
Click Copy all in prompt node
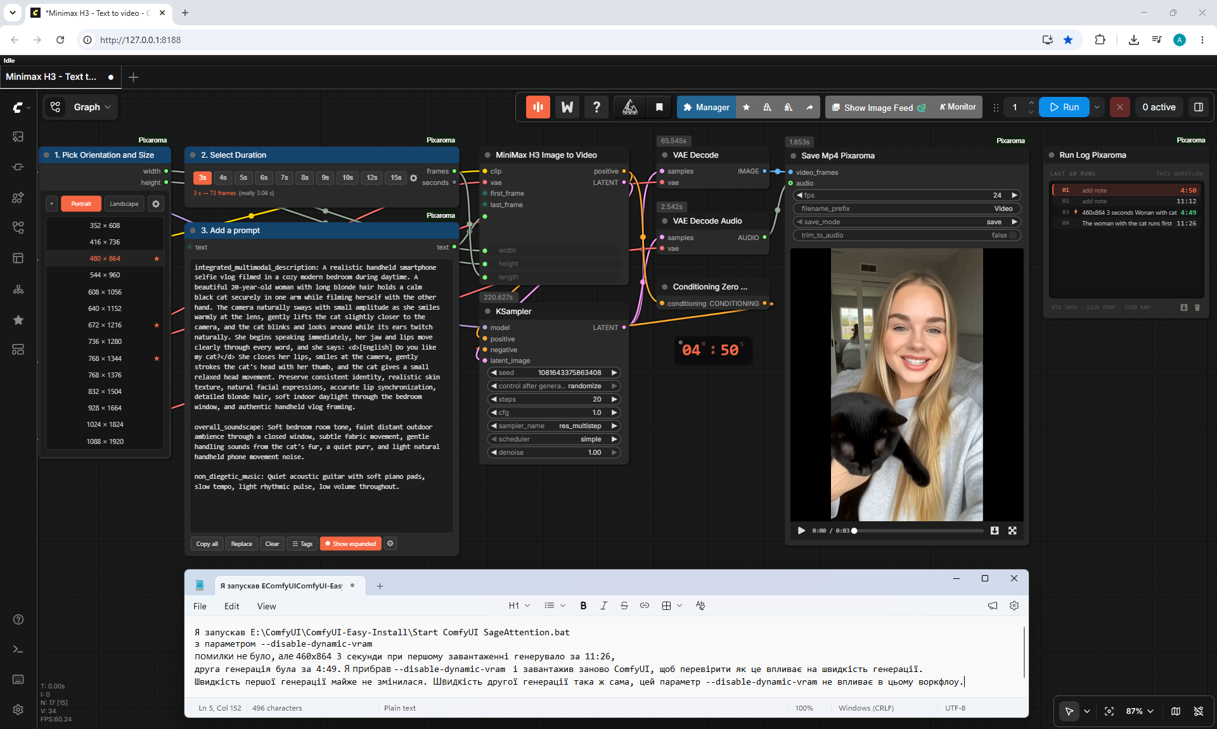pyautogui.click(x=207, y=543)
